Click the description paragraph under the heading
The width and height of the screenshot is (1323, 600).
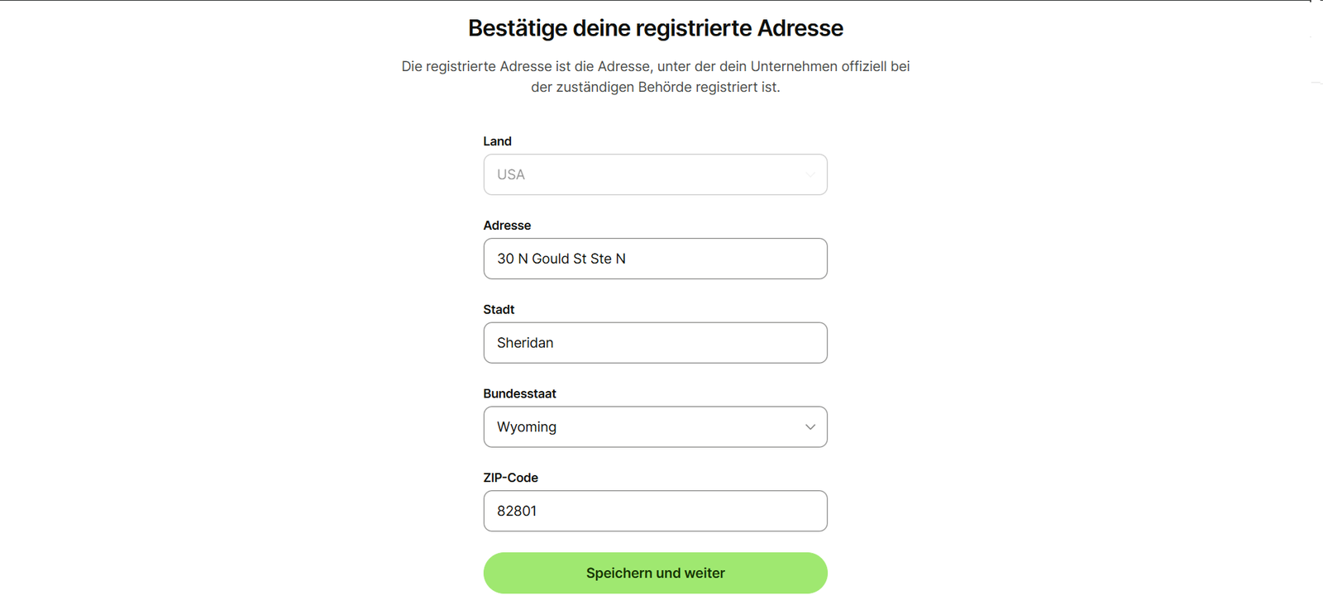(655, 76)
